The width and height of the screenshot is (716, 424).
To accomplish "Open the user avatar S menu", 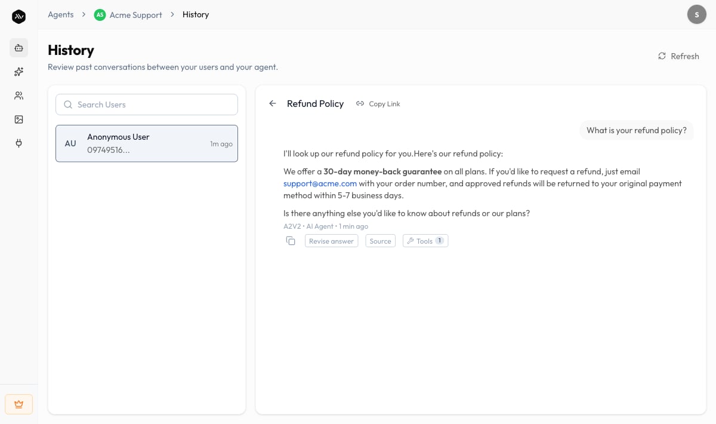I will point(696,14).
